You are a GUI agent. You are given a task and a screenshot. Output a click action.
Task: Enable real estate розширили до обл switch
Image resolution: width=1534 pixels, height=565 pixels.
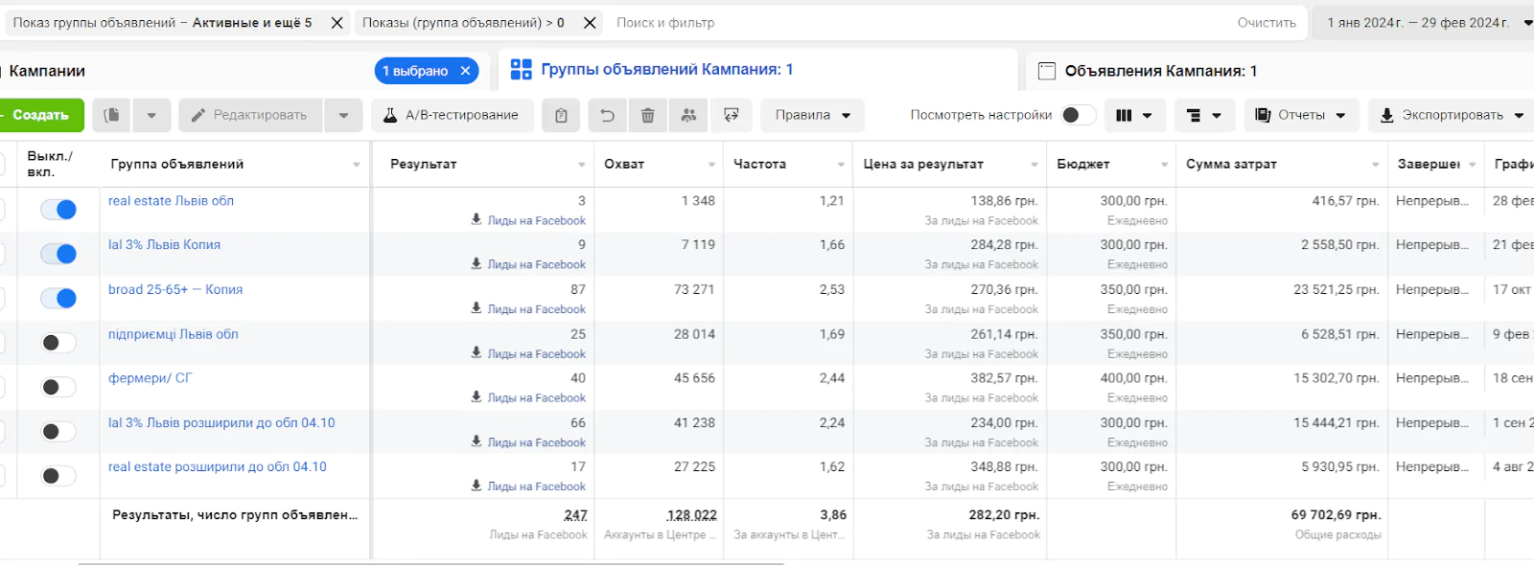(58, 476)
